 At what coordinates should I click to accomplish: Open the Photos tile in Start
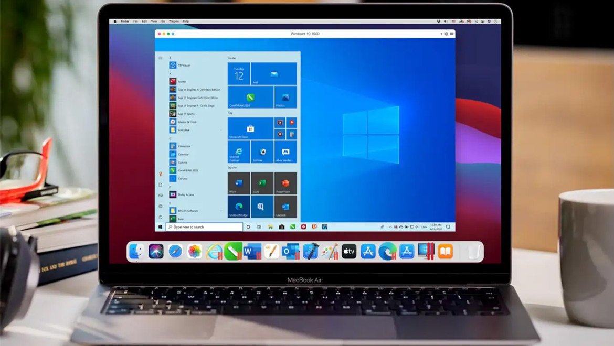[285, 98]
